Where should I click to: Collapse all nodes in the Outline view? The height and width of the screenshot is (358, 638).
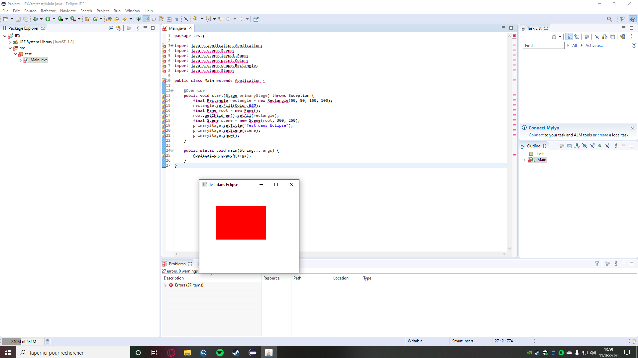[x=570, y=146]
